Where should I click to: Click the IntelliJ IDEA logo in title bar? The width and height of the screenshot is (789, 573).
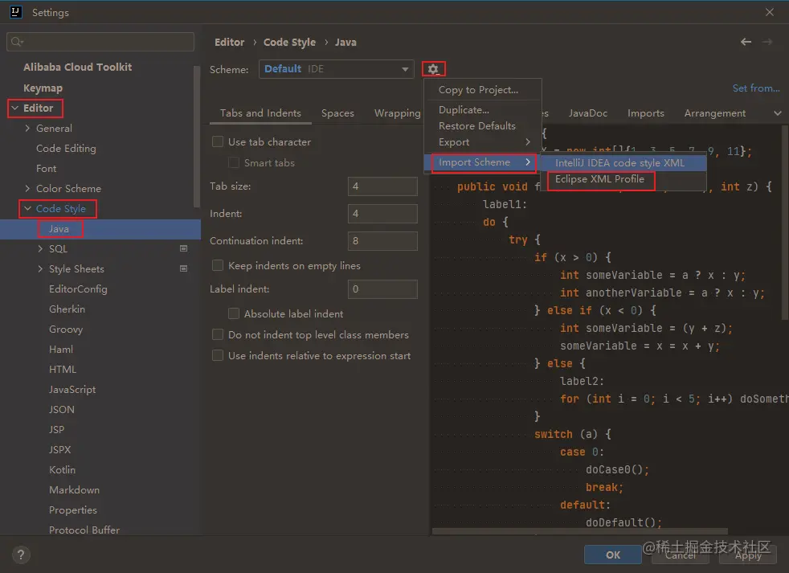(x=16, y=12)
